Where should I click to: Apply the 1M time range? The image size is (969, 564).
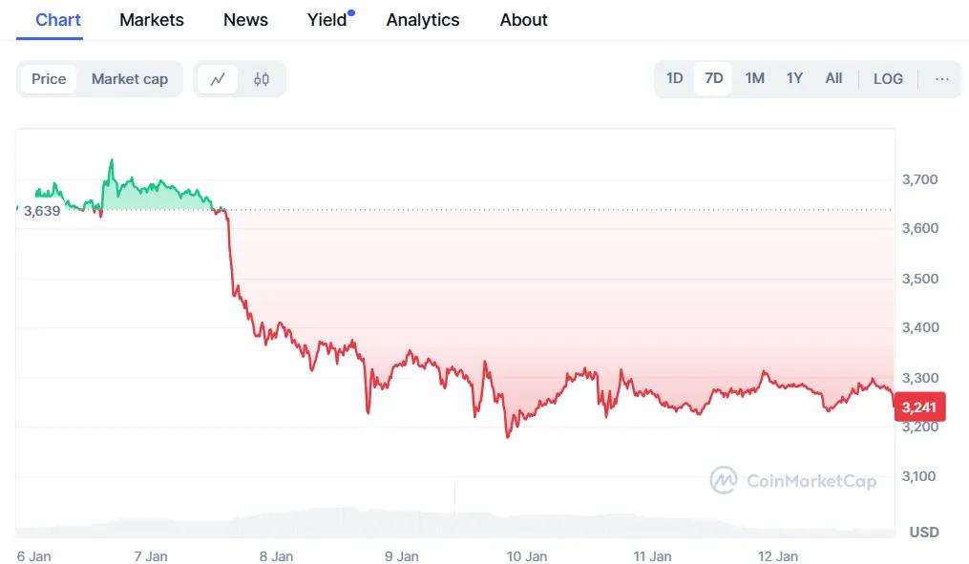[x=754, y=78]
